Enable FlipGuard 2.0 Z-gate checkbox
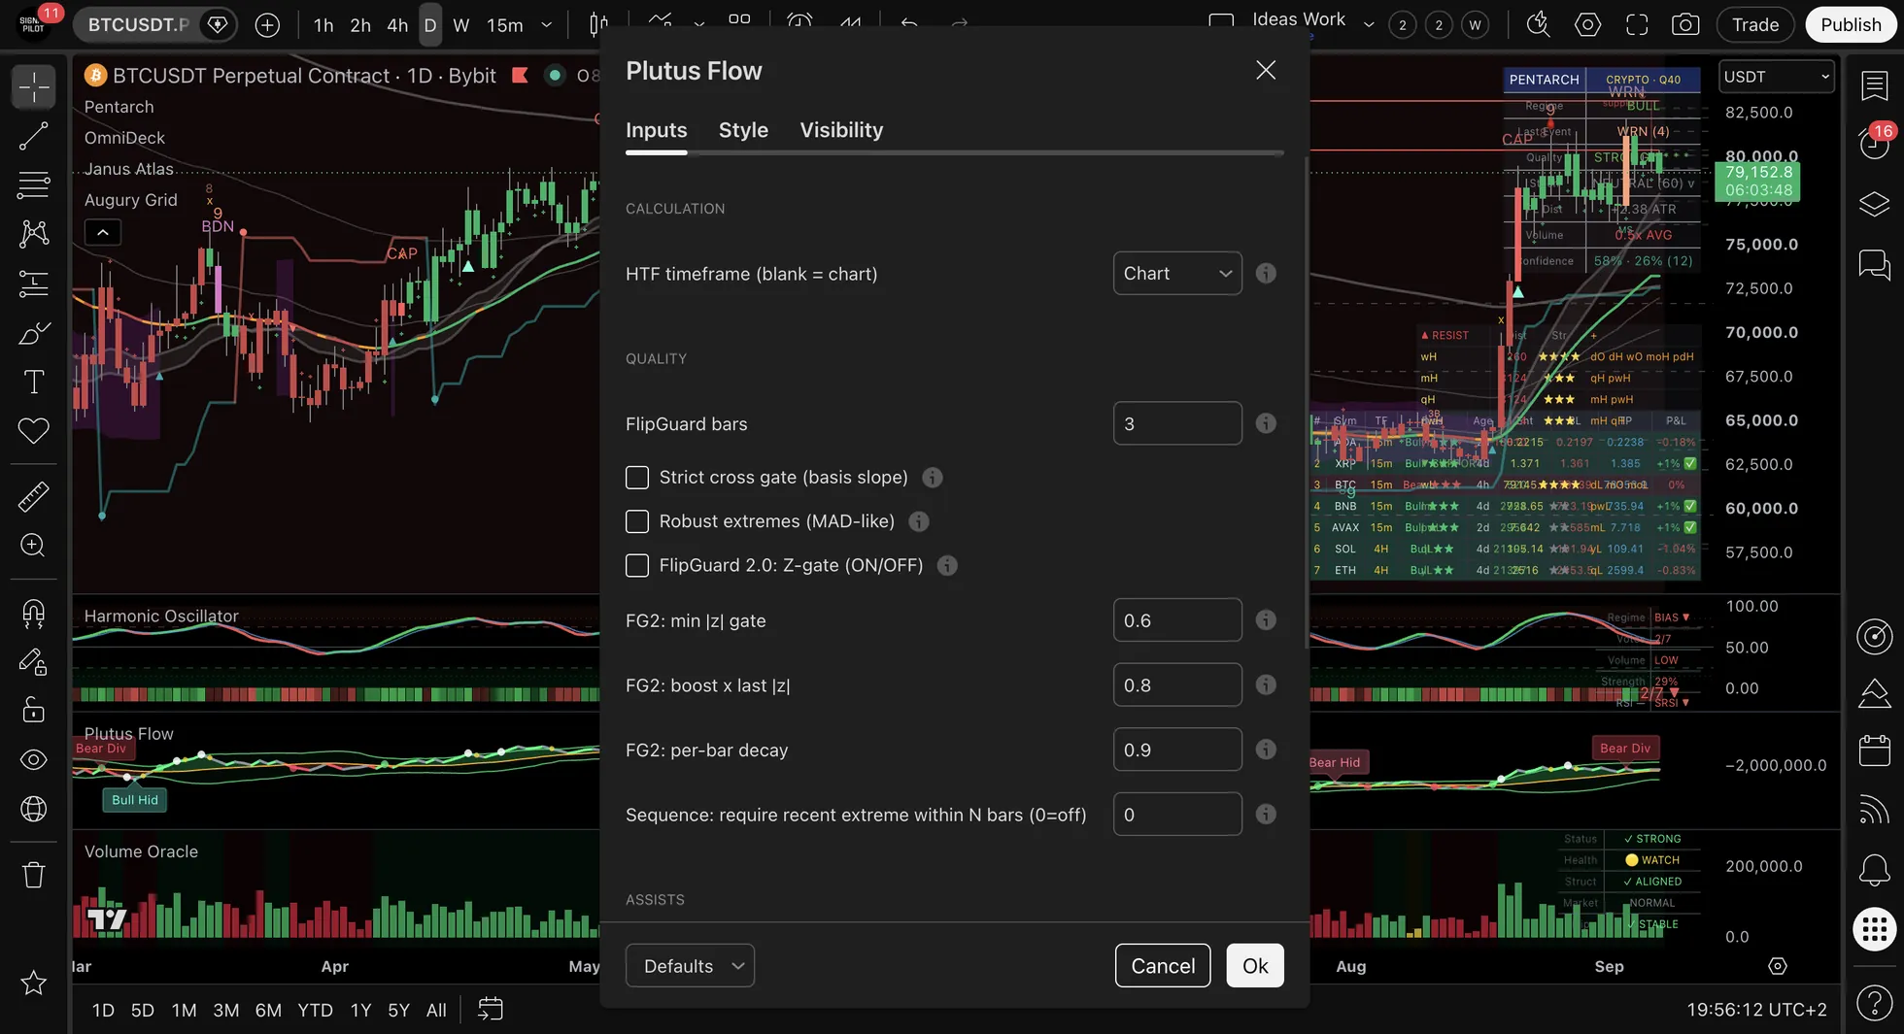The width and height of the screenshot is (1904, 1034). pyautogui.click(x=637, y=565)
